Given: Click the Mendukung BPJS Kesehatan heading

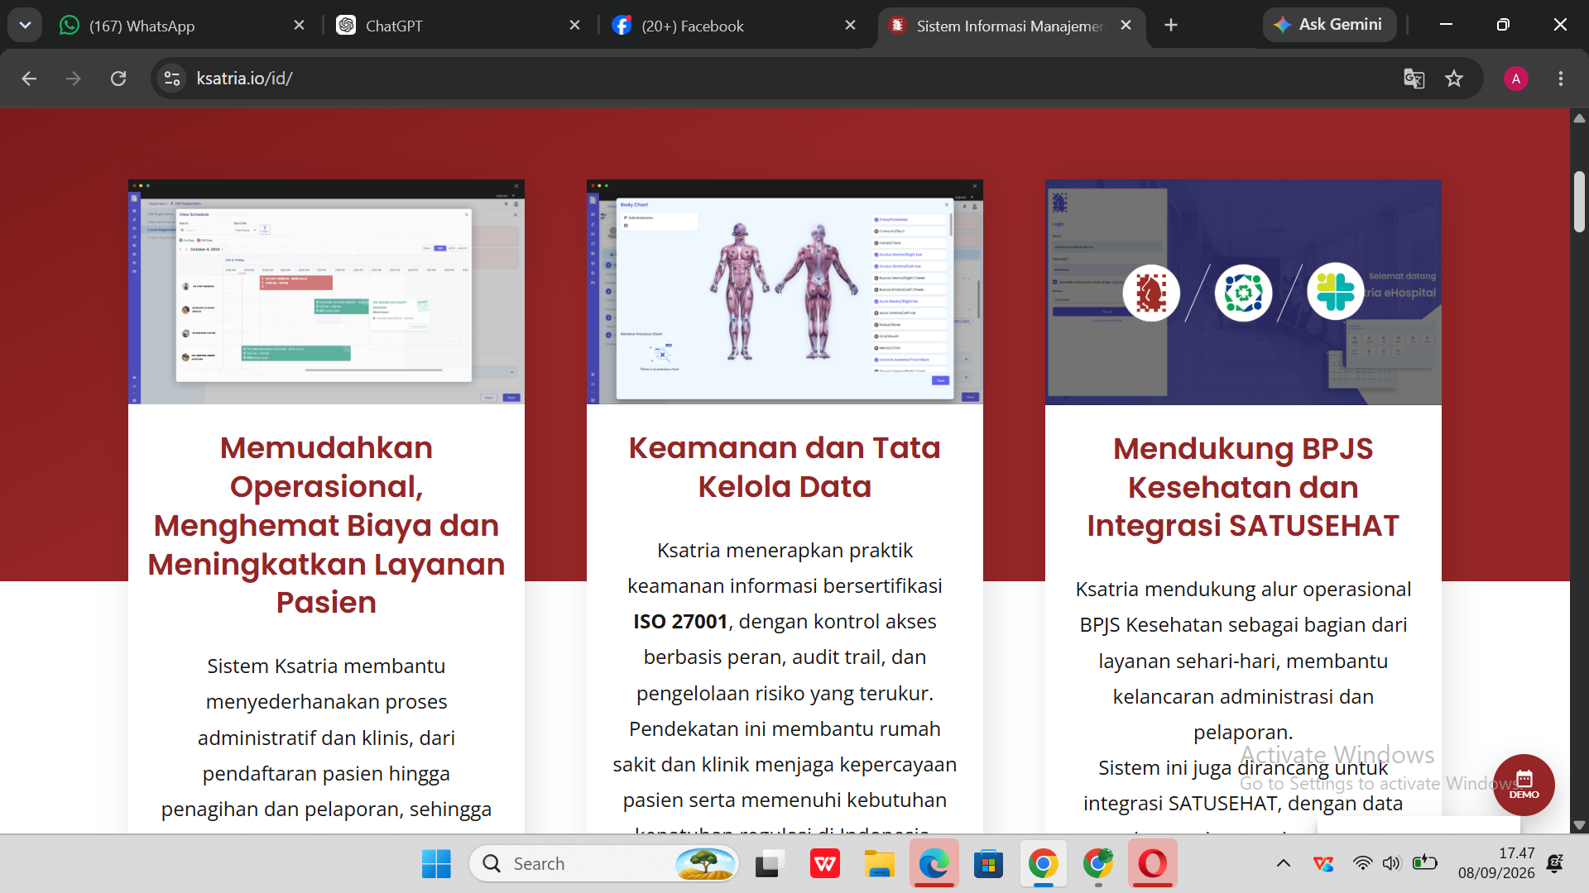Looking at the screenshot, I should tap(1243, 487).
